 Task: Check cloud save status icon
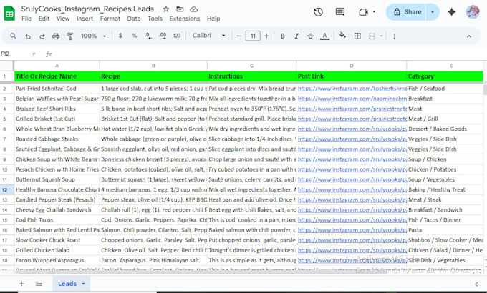point(194,9)
